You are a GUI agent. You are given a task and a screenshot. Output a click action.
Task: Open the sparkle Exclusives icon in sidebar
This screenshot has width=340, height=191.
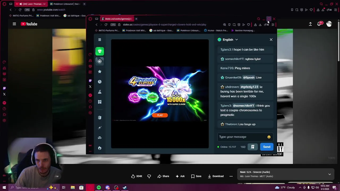tap(100, 128)
